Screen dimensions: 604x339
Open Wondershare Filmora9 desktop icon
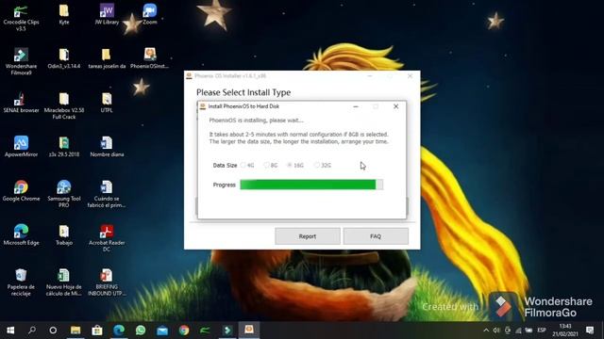(21, 61)
